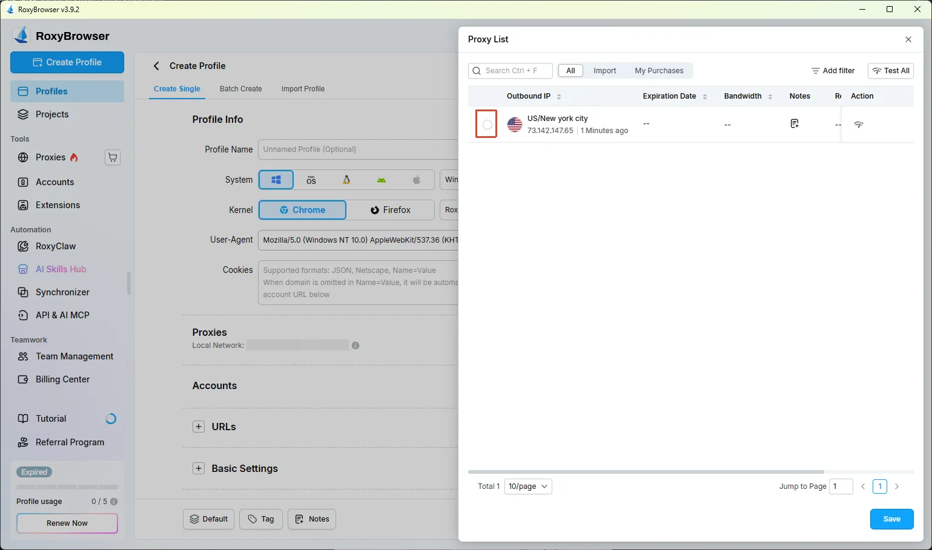Choose the Android system icon

tap(382, 180)
